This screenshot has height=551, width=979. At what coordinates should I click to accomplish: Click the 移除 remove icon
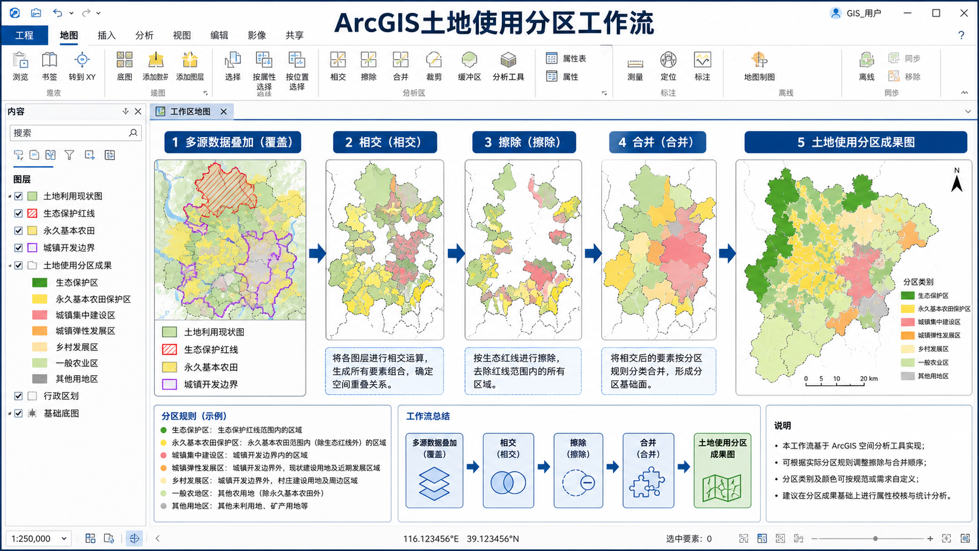click(x=894, y=76)
